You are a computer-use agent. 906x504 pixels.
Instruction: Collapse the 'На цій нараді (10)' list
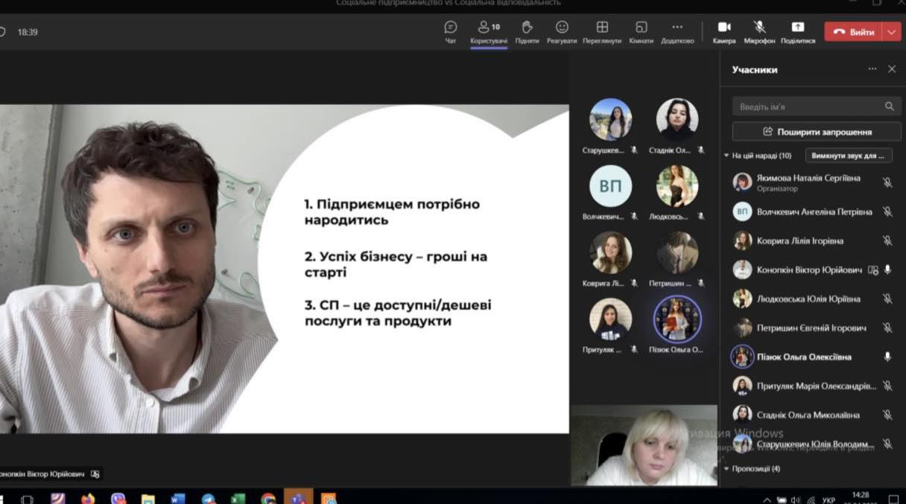pyautogui.click(x=758, y=156)
